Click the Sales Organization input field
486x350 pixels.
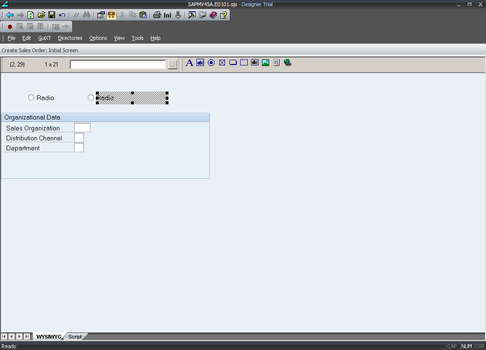point(82,128)
